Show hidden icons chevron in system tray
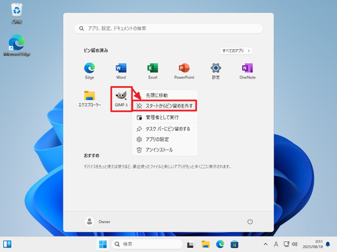The image size is (337, 252). 266,244
